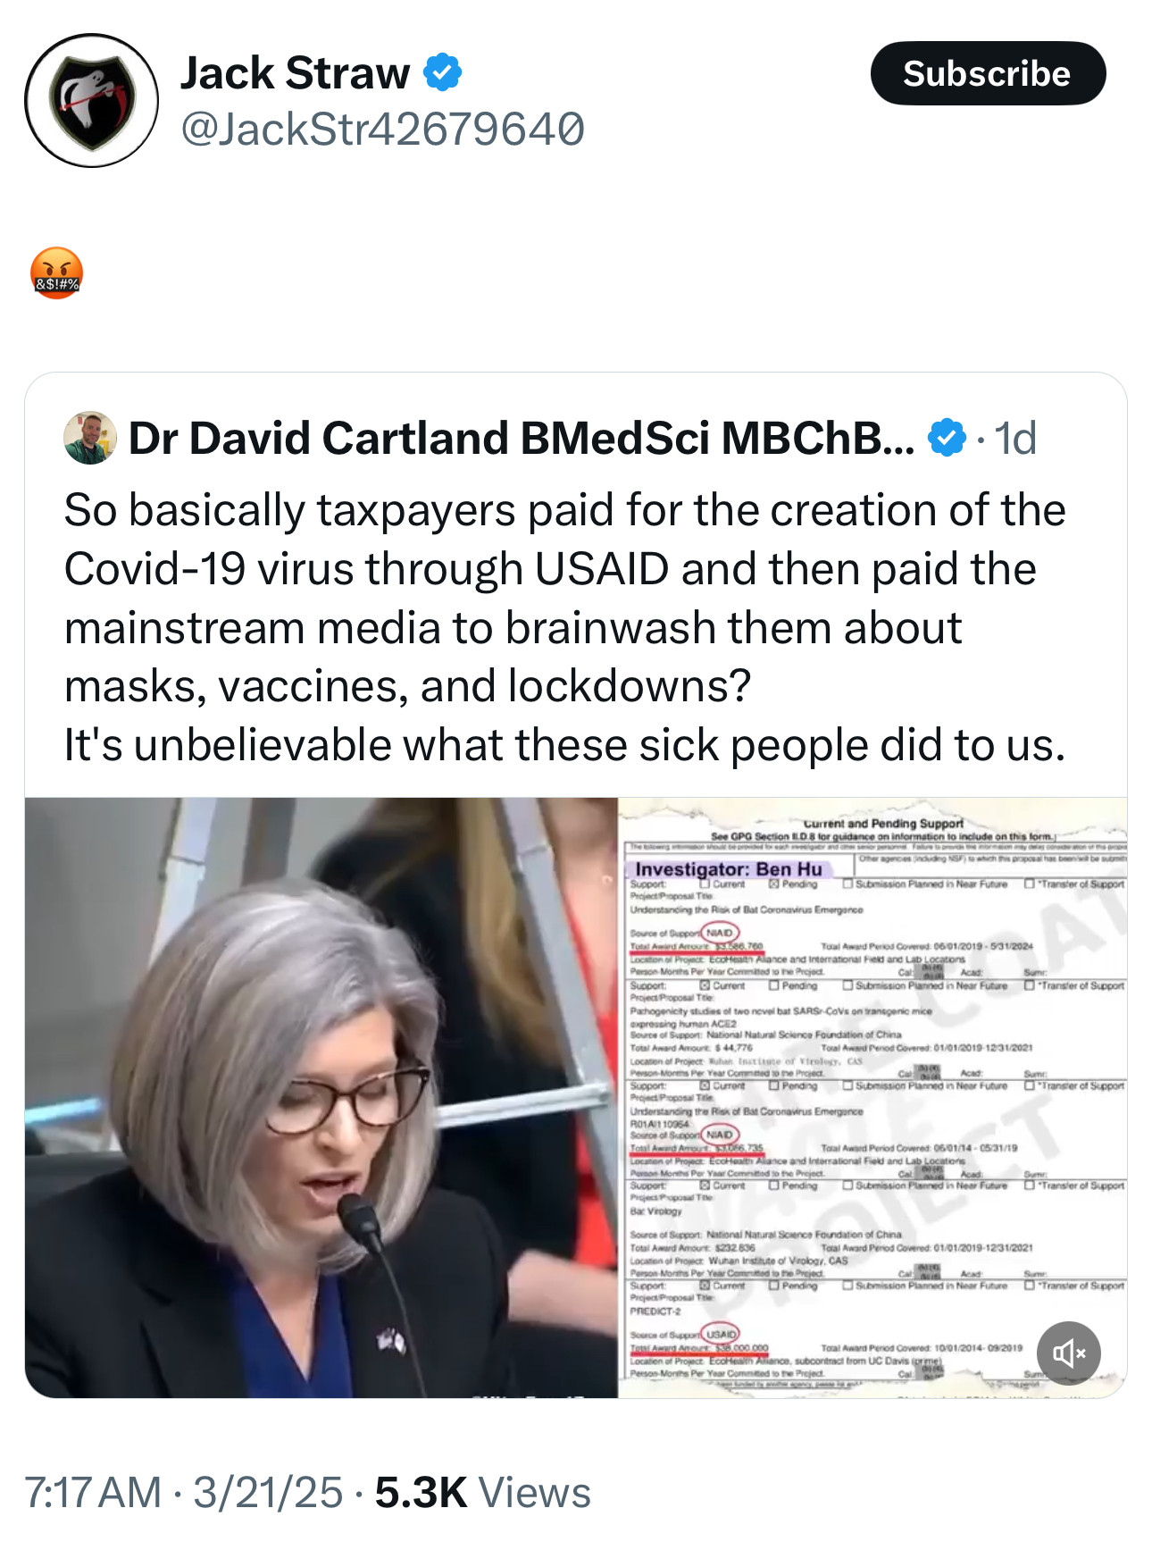Open the @JackStr42679640 handle link
Image resolution: width=1152 pixels, height=1550 pixels.
382,130
